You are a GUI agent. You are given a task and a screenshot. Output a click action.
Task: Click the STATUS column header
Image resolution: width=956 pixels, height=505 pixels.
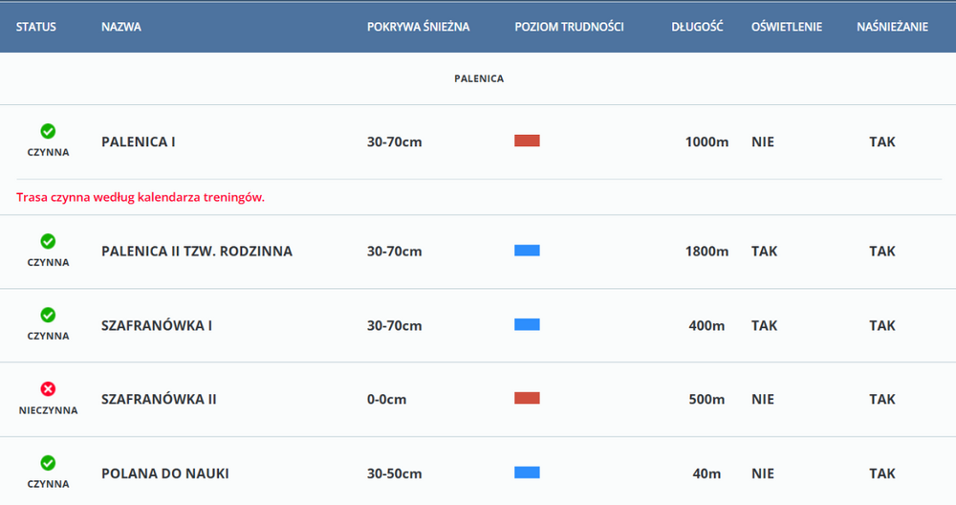pos(36,27)
